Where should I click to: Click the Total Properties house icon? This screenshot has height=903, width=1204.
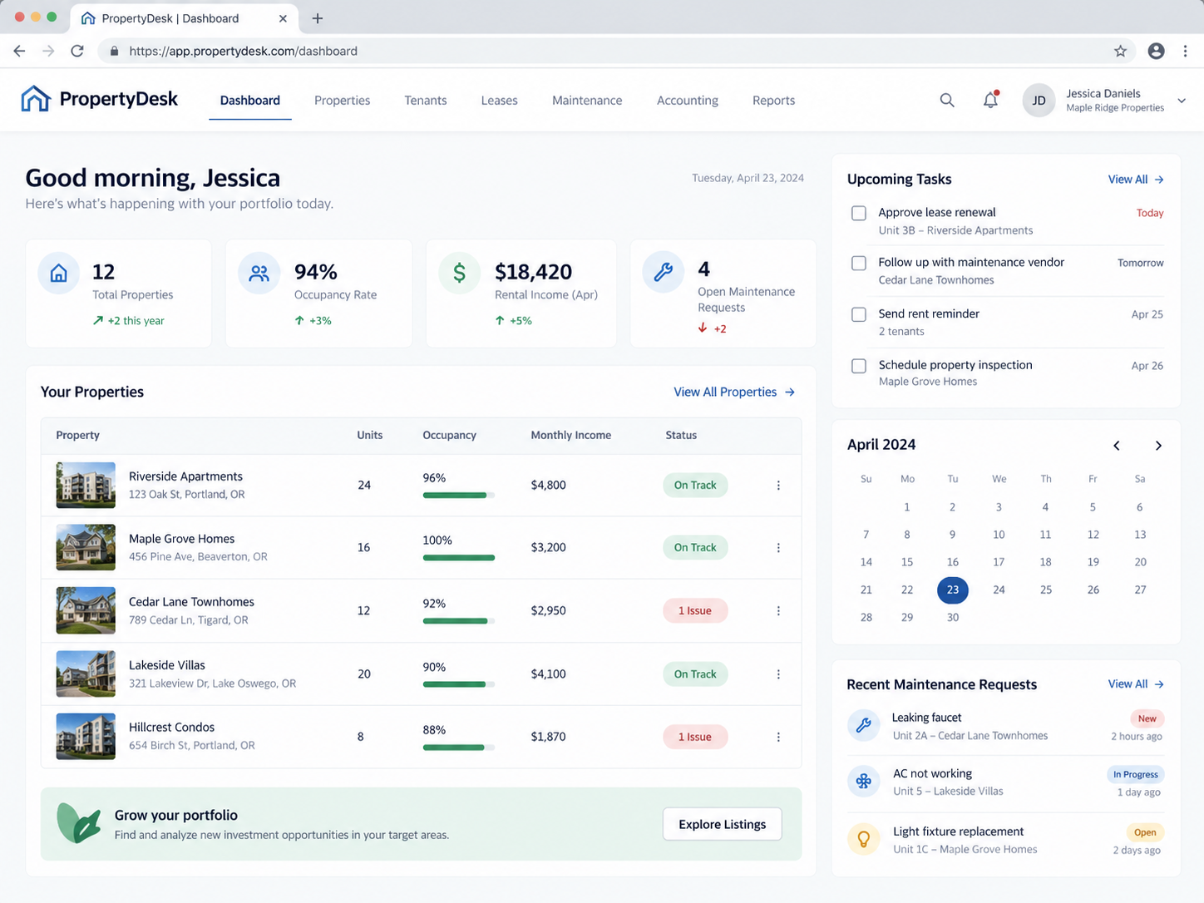[59, 274]
